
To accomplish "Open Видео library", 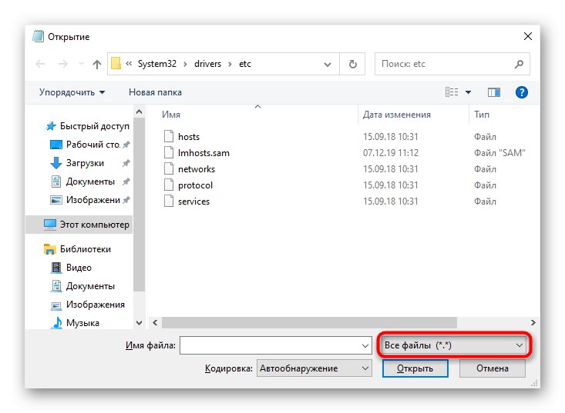I will [x=79, y=268].
